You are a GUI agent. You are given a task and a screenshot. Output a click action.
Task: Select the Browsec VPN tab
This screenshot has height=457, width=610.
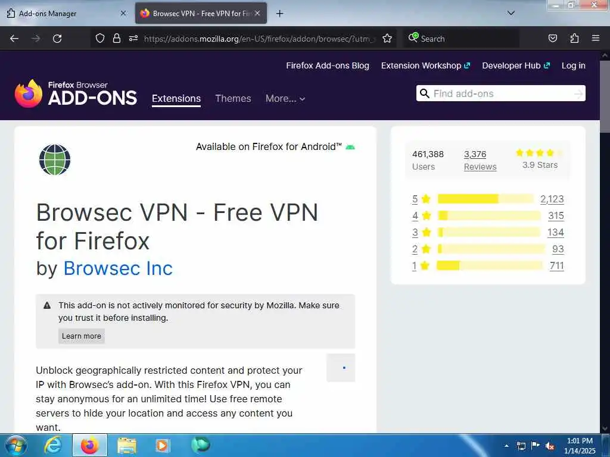click(201, 14)
